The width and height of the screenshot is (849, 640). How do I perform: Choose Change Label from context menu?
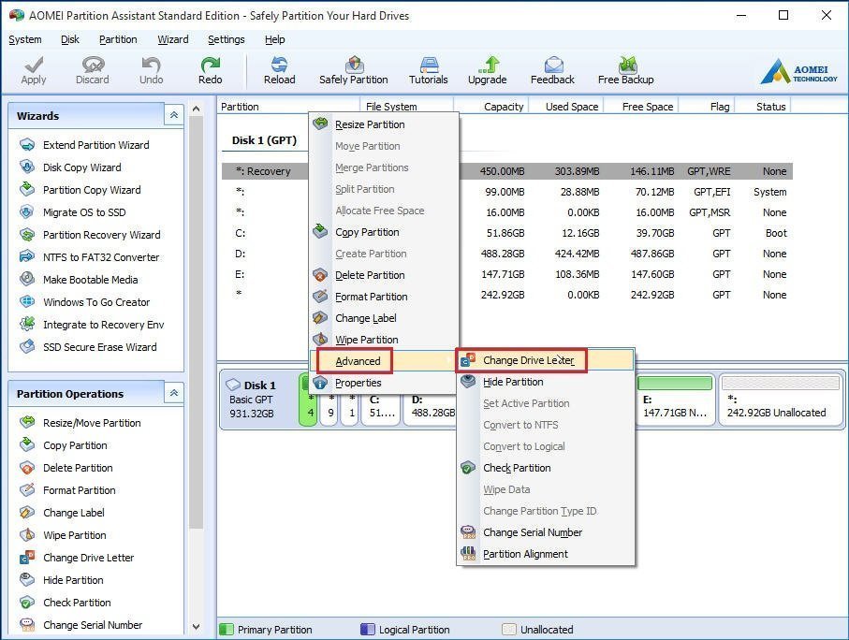click(x=384, y=318)
